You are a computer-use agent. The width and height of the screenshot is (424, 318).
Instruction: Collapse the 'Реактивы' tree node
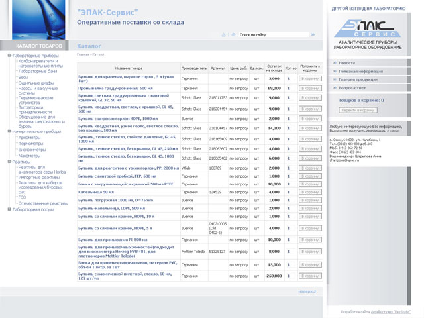[9, 162]
